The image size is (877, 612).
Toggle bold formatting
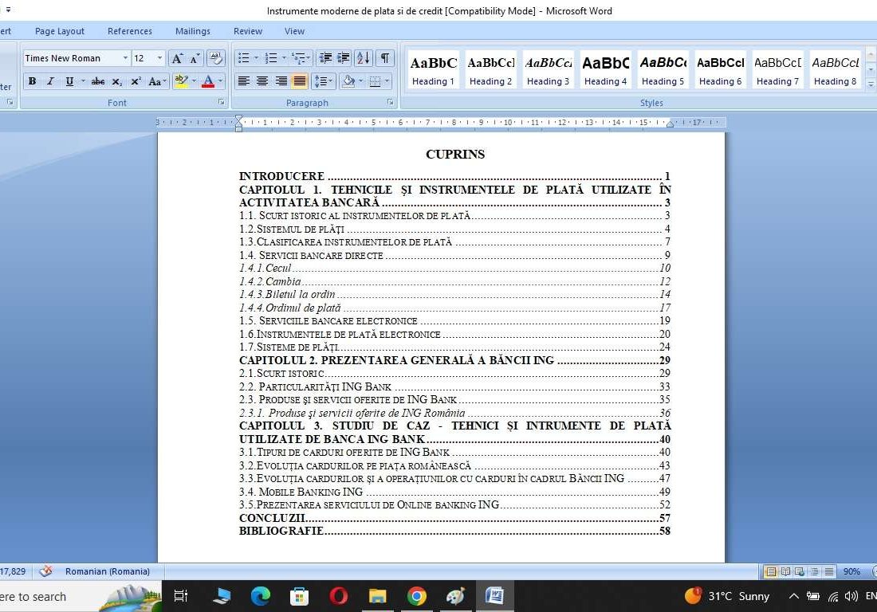tap(32, 81)
